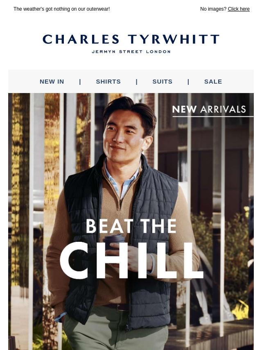Select the NEW ARRIVALS banner label
The height and width of the screenshot is (350, 262).
[x=209, y=109]
